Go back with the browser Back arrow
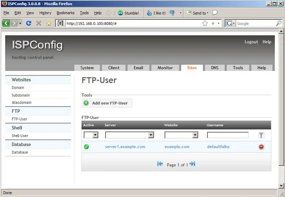Image resolution: width=285 pixels, height=197 pixels. tap(6, 23)
